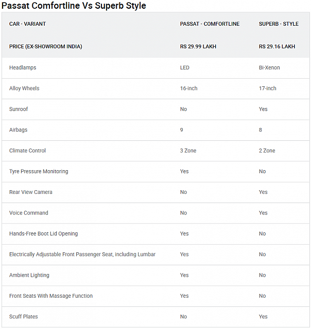
Task: Select the "CAR - VARIANT" column header
Action: (27, 24)
